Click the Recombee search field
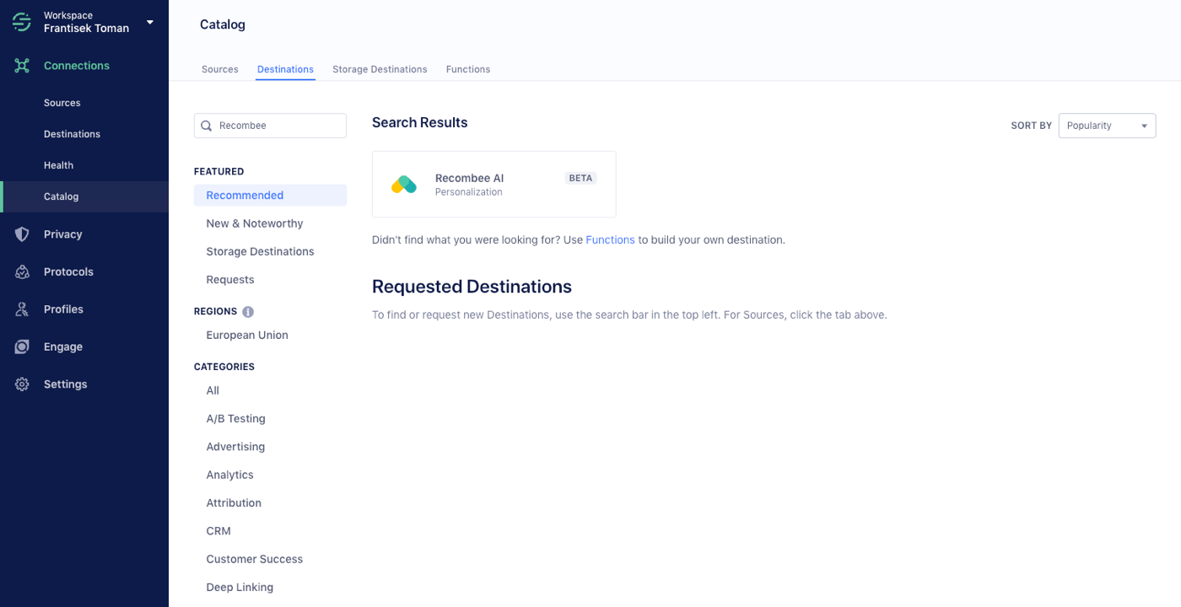 pos(270,126)
